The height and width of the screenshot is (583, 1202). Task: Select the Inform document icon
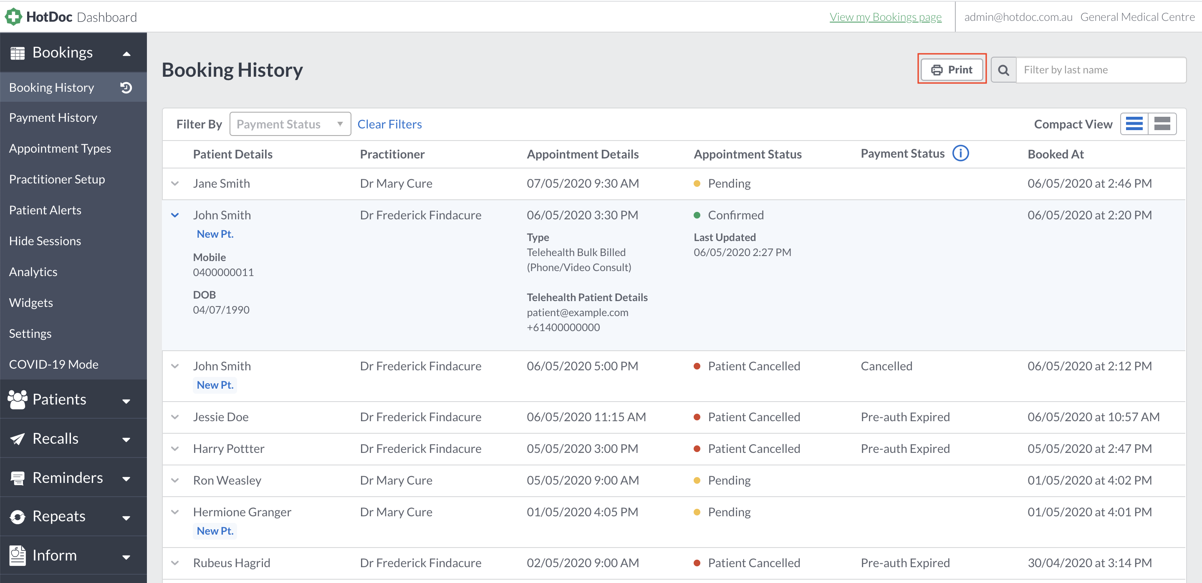click(x=18, y=555)
